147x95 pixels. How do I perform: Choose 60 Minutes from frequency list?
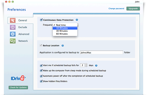pos(65,34)
